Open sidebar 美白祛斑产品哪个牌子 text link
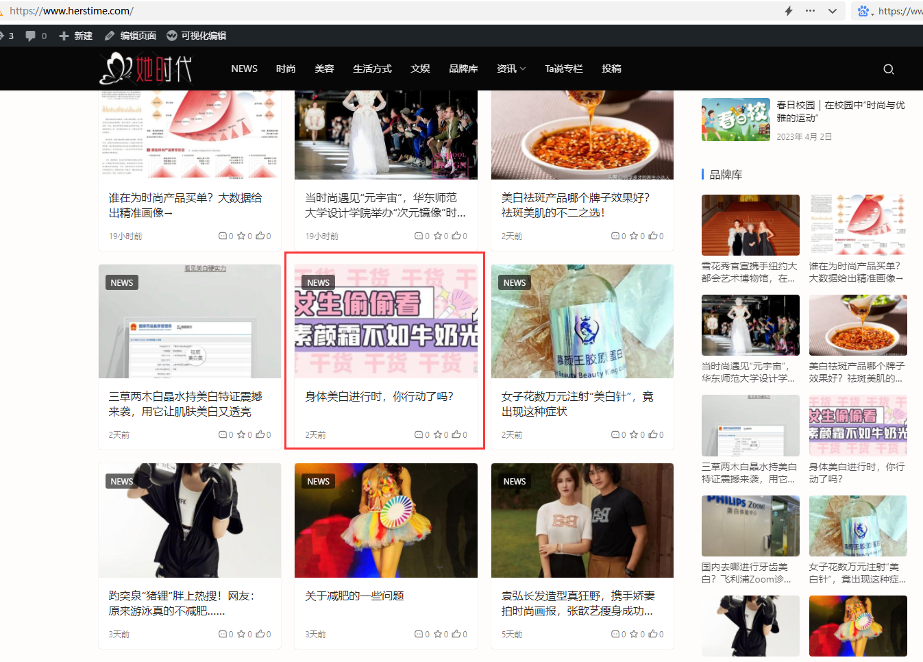 pos(857,372)
